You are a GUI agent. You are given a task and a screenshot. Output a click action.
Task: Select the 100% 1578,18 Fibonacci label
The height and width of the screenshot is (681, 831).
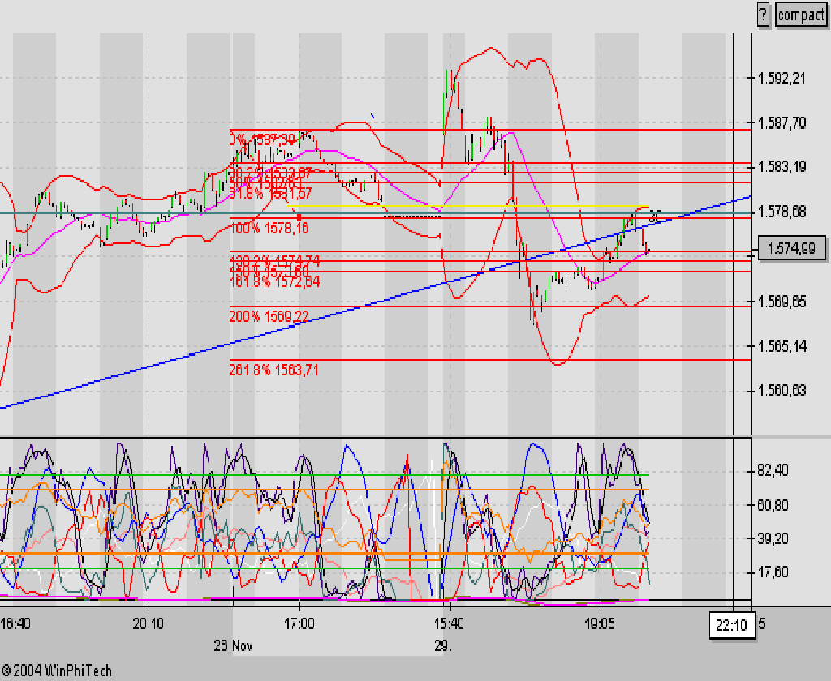coord(269,229)
